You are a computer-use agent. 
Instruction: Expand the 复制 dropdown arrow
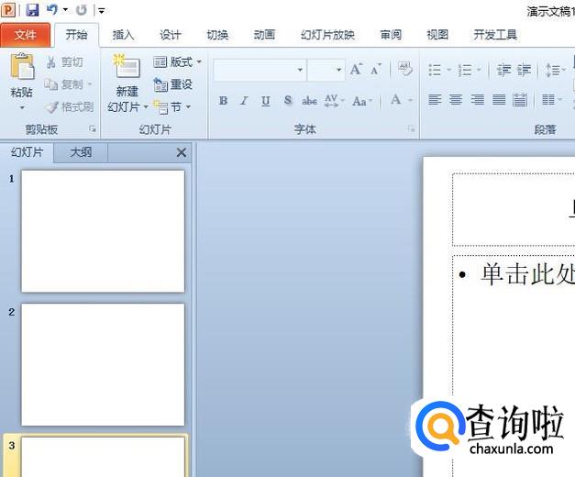90,84
